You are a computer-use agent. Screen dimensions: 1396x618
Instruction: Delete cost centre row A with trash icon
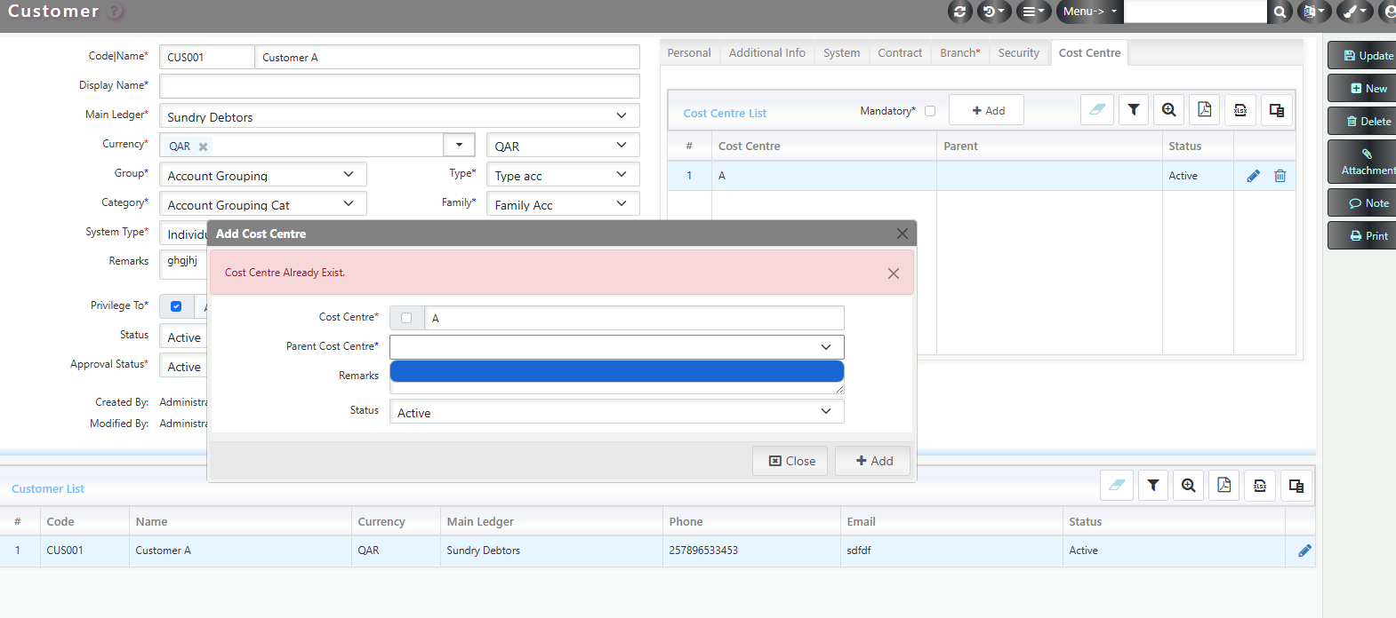1280,176
